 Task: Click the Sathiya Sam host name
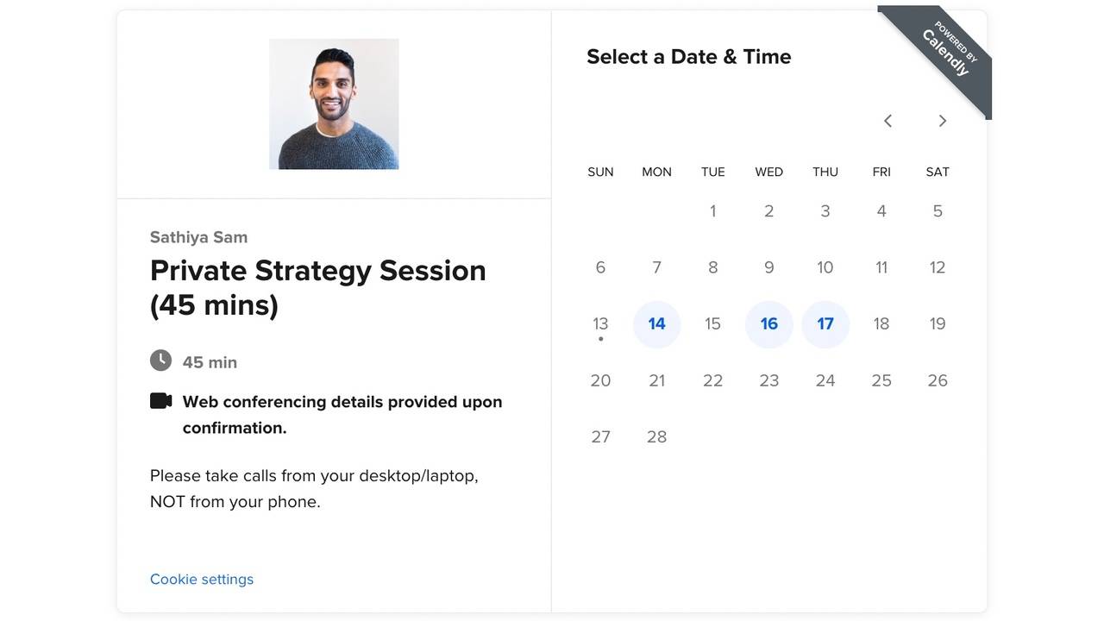tap(198, 237)
